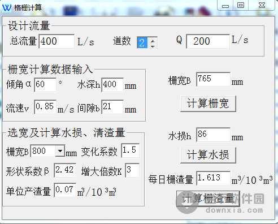Click the 计算水损 button
Viewport: 278px width, 224px height.
[208, 155]
